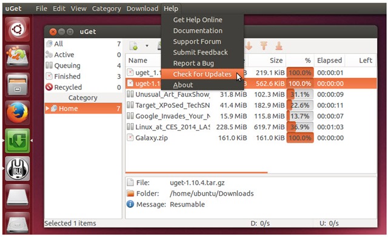Open the Files manager dock icon

[18, 85]
